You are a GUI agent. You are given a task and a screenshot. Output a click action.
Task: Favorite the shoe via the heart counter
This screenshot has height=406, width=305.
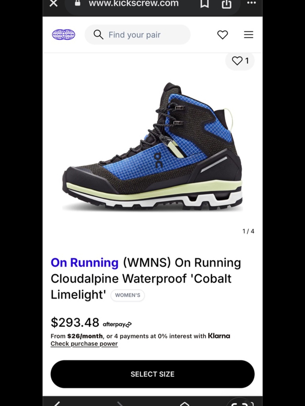pos(240,61)
